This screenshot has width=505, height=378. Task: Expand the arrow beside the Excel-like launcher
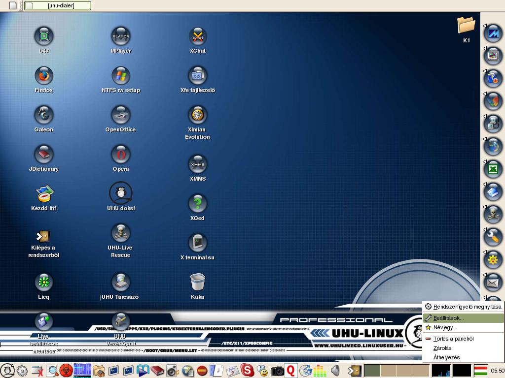click(x=485, y=161)
